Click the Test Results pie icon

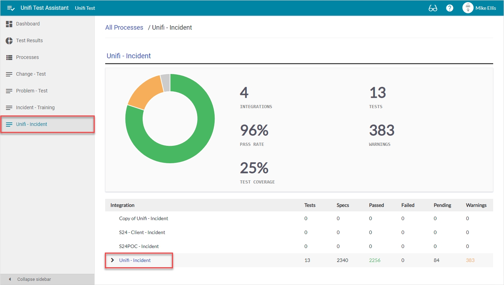coord(9,40)
